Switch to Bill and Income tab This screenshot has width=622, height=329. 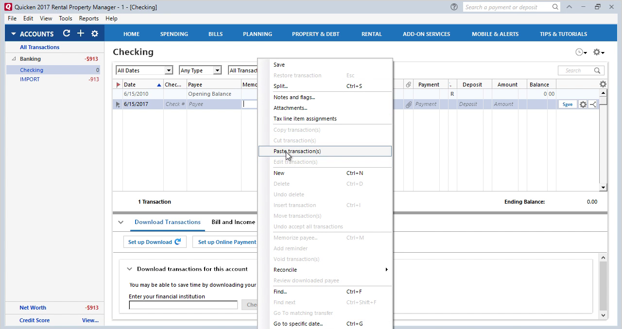click(x=233, y=222)
